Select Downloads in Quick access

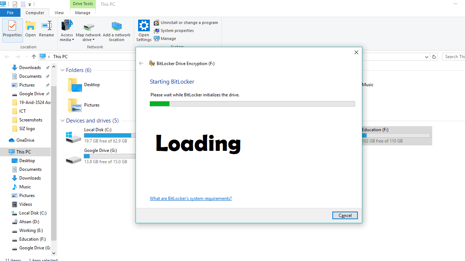(30, 68)
